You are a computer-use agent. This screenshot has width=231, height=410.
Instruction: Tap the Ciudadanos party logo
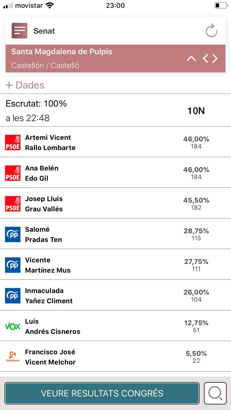[x=13, y=357]
